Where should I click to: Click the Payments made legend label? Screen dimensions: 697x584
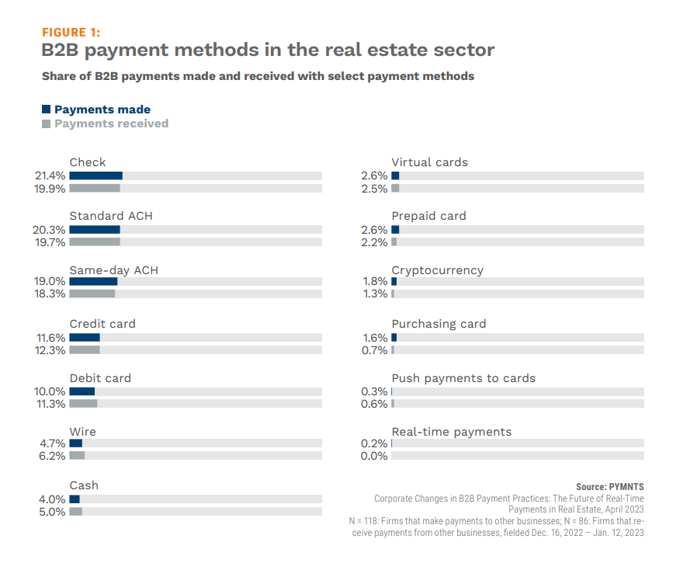coord(102,109)
